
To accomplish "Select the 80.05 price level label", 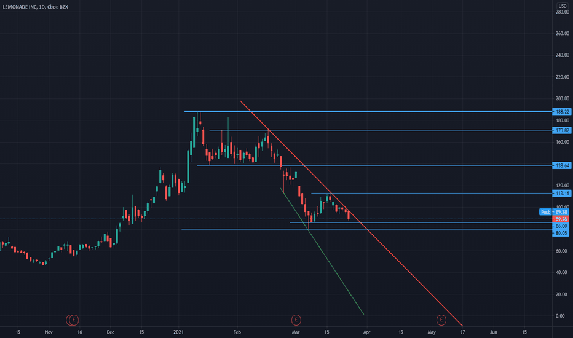I will coord(561,233).
